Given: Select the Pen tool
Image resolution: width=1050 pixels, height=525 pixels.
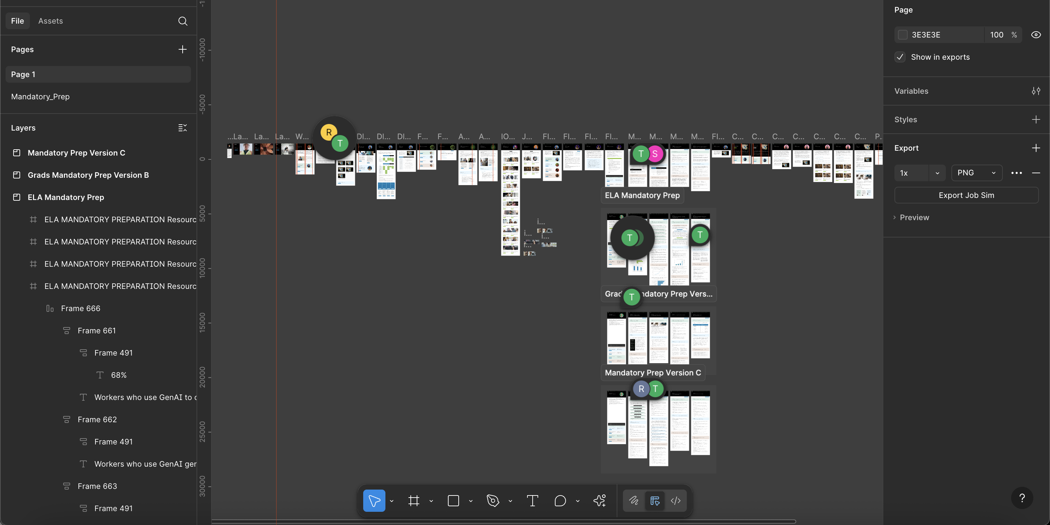Looking at the screenshot, I should [x=493, y=501].
